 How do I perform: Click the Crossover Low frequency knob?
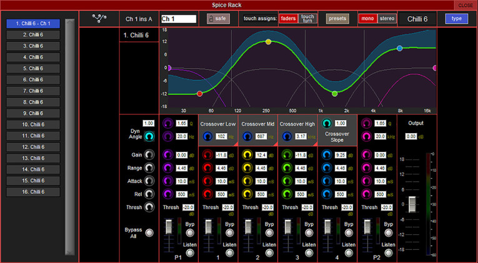click(x=207, y=137)
